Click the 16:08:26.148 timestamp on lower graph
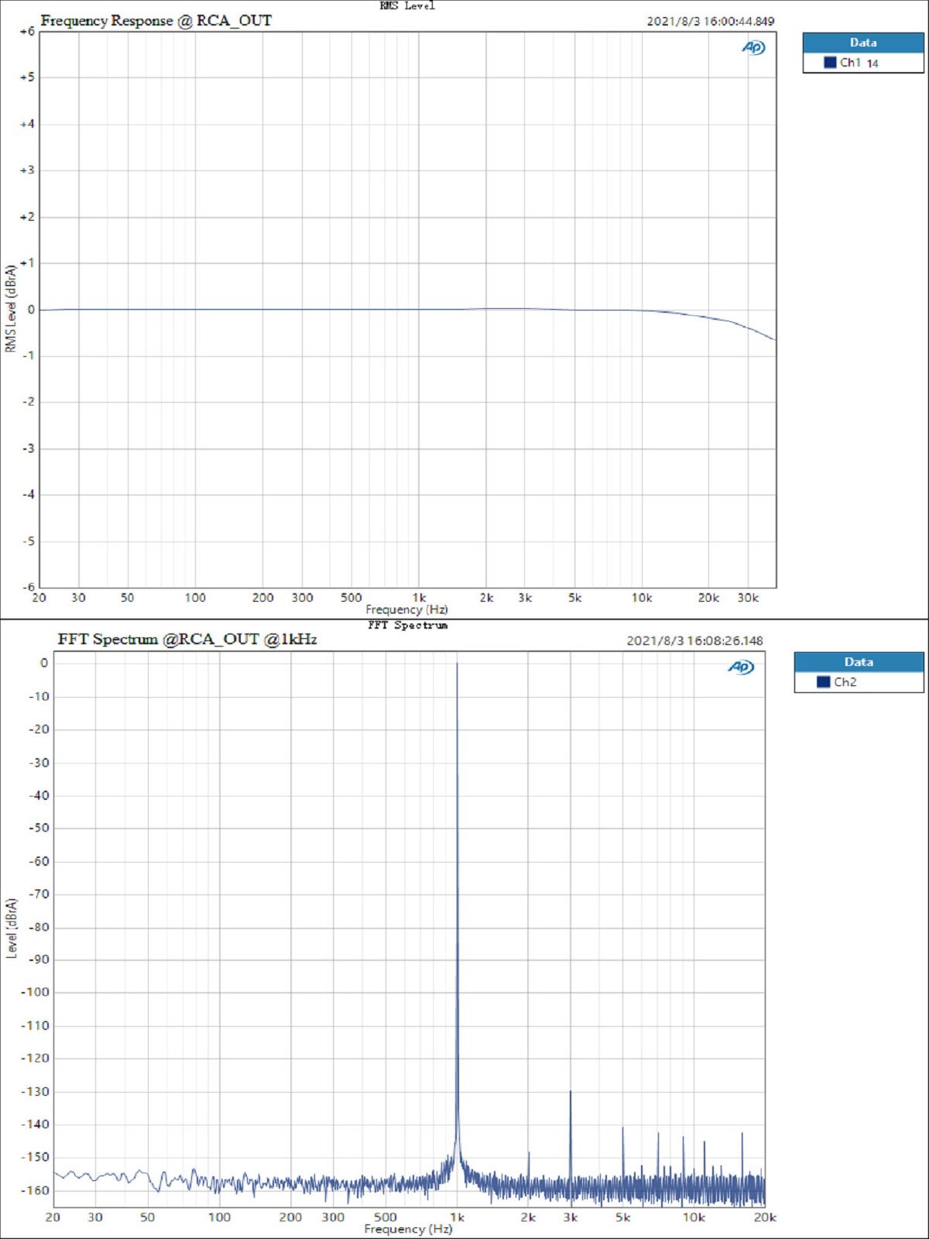The width and height of the screenshot is (929, 1239). pos(725,640)
